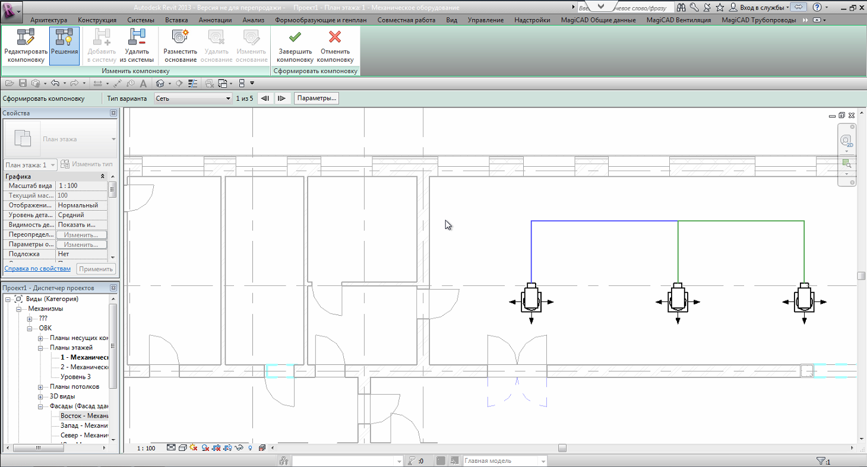Image resolution: width=867 pixels, height=467 pixels.
Task: Finish layout with Завершить компоновку
Action: pos(295,46)
